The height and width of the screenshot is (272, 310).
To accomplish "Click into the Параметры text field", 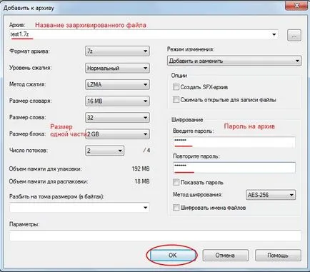I will (155, 236).
